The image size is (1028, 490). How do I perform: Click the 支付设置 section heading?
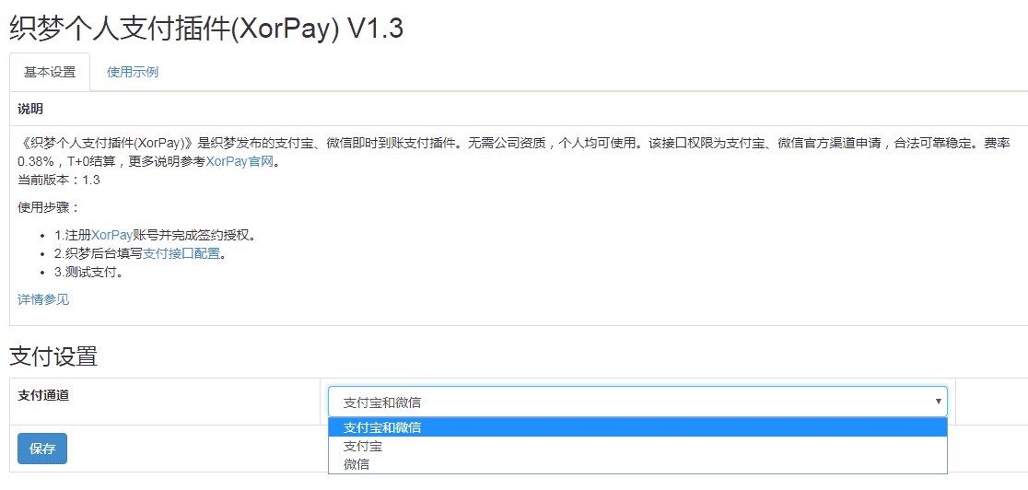click(x=53, y=356)
